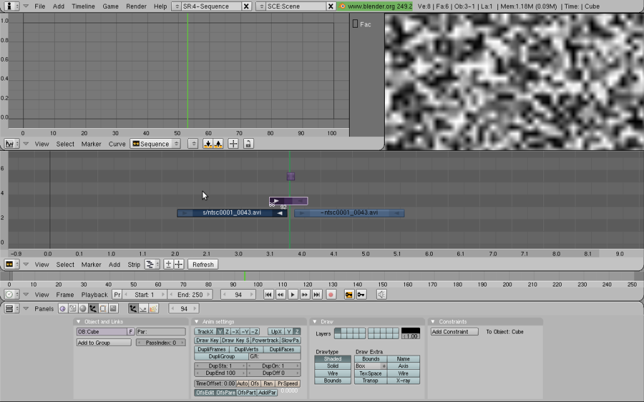644x402 pixels.
Task: Select the s/ntsc0001_0043.avi strip
Action: (x=231, y=212)
